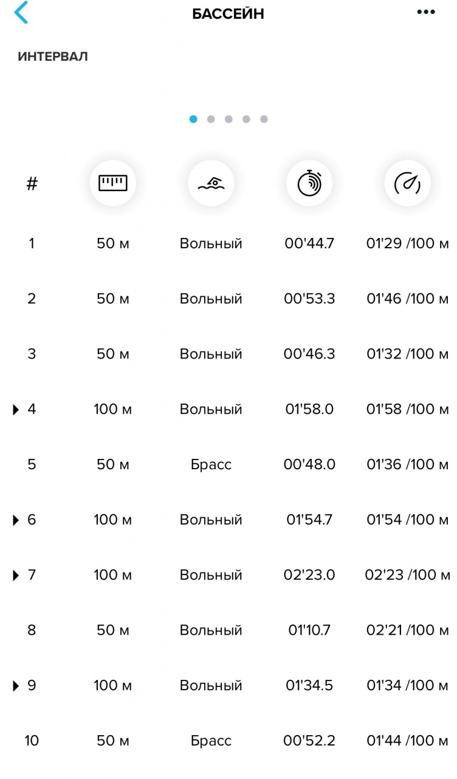Image resolution: width=457 pixels, height=779 pixels.
Task: Select the fifth page indicator dot
Action: tap(264, 119)
